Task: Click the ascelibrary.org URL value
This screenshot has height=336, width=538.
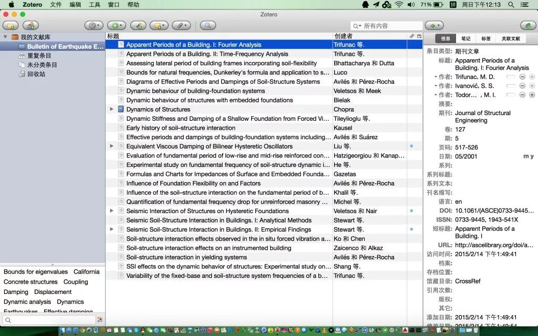Action: click(x=494, y=245)
